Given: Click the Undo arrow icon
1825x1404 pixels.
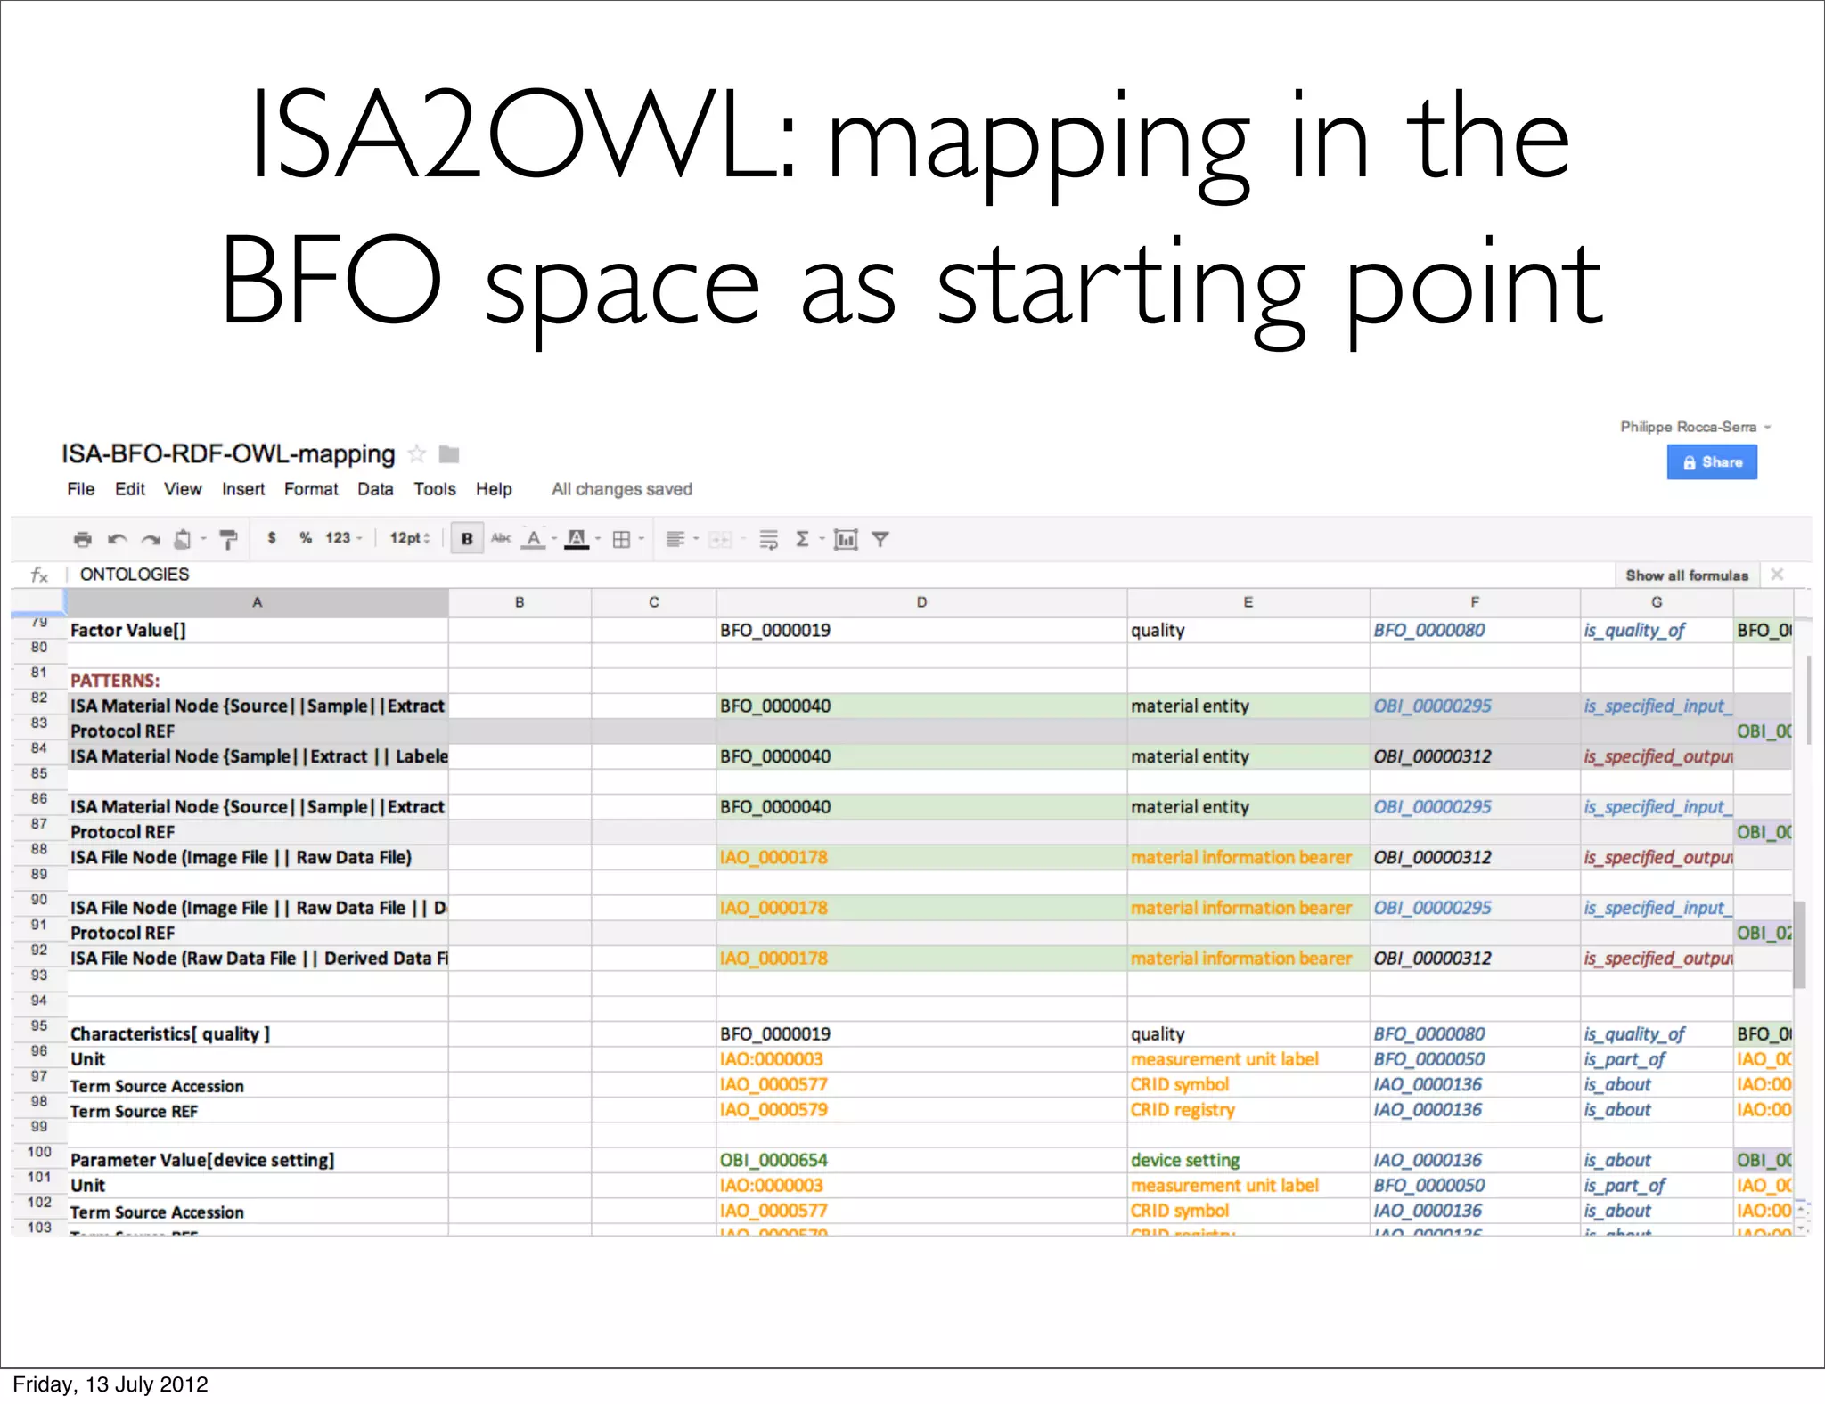Looking at the screenshot, I should coord(117,539).
